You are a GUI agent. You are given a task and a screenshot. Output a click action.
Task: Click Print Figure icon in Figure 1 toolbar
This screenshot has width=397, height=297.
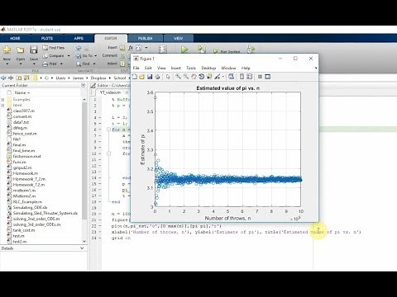point(157,77)
